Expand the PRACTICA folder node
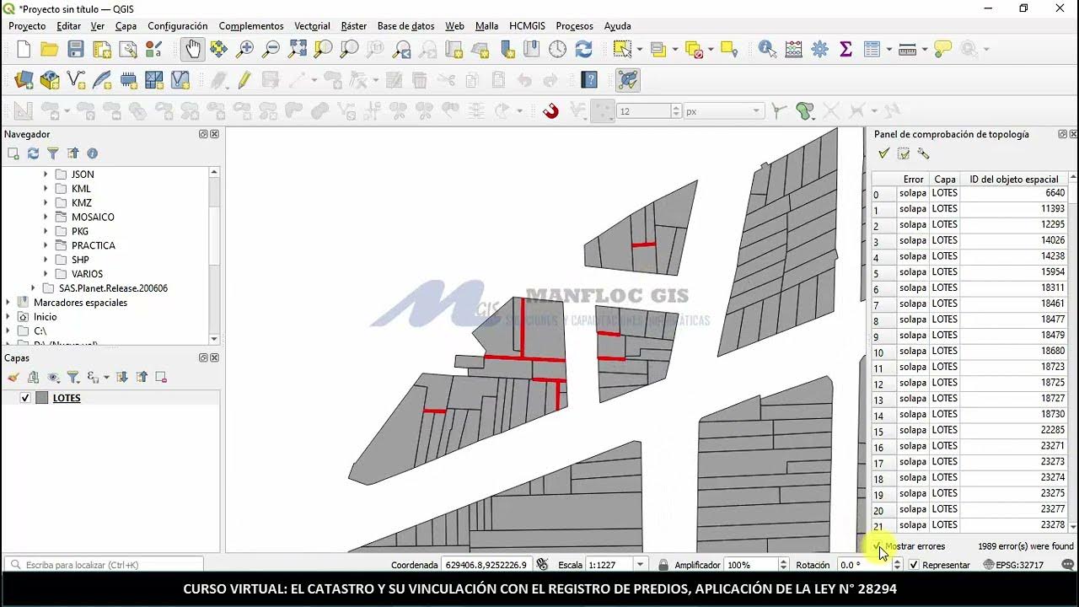The width and height of the screenshot is (1079, 607). (x=46, y=245)
